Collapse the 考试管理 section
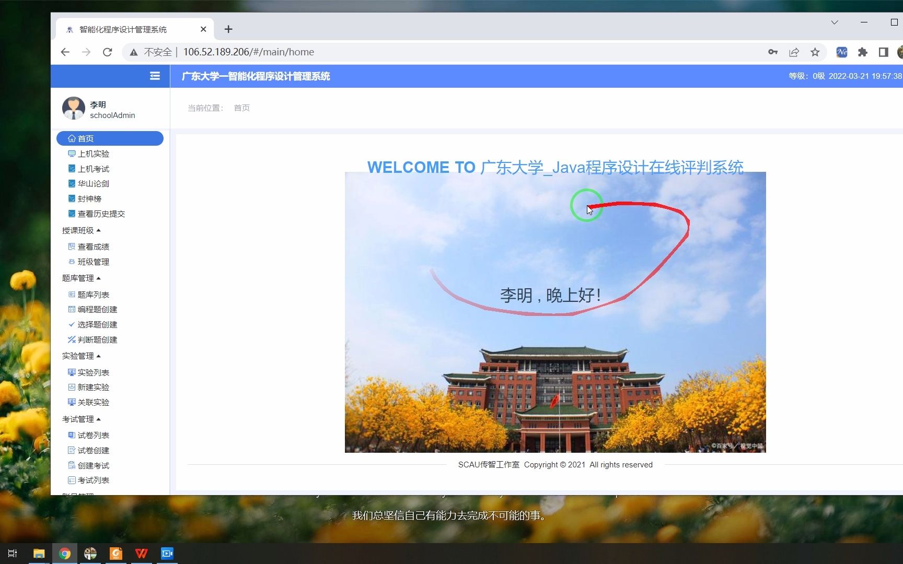This screenshot has height=564, width=903. [x=82, y=419]
